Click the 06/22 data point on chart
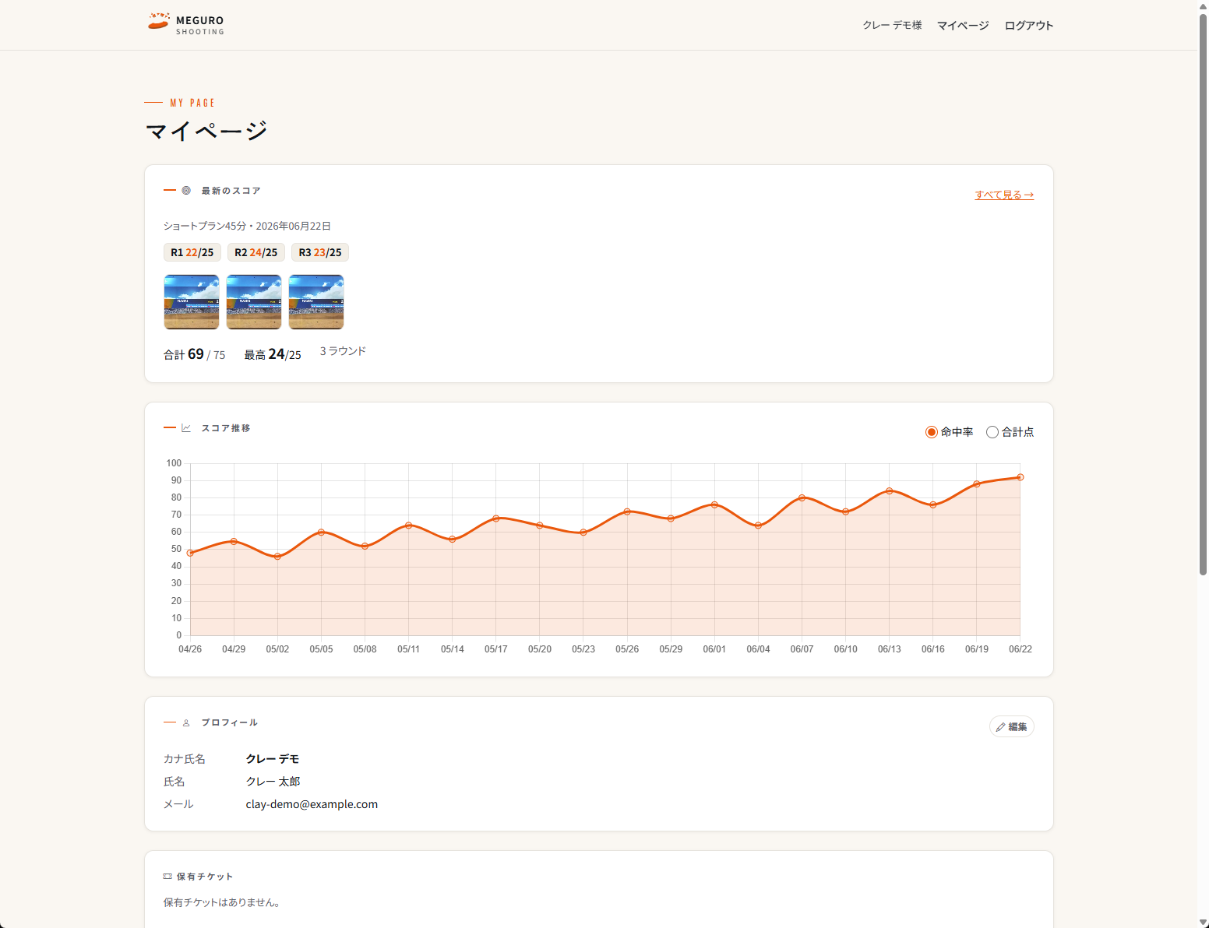 pos(1020,477)
